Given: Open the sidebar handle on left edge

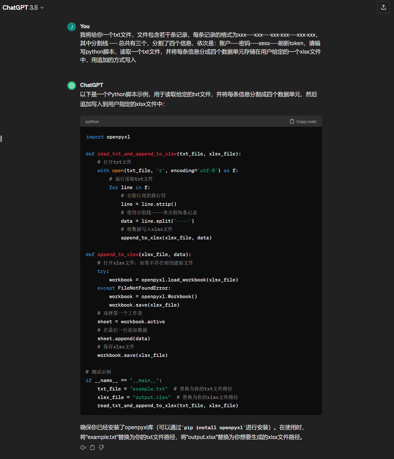Looking at the screenshot, I should click(x=1, y=139).
